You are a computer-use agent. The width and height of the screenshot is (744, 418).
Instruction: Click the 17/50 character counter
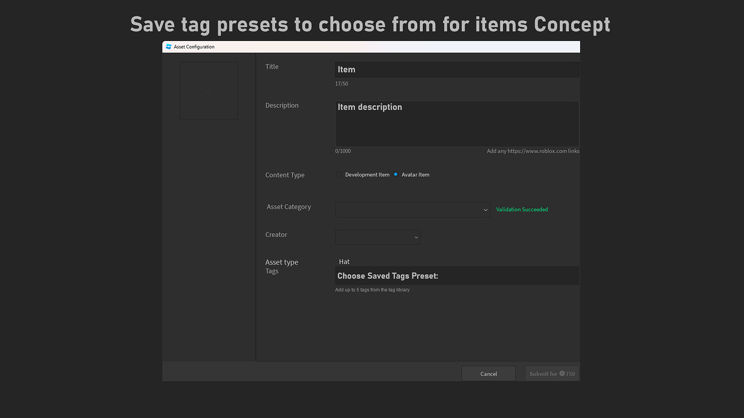pyautogui.click(x=341, y=83)
